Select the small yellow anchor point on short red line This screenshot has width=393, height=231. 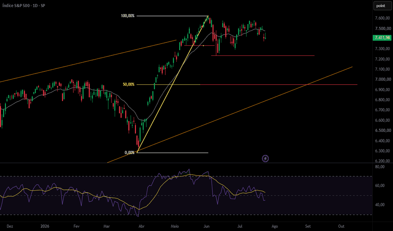[203, 45]
